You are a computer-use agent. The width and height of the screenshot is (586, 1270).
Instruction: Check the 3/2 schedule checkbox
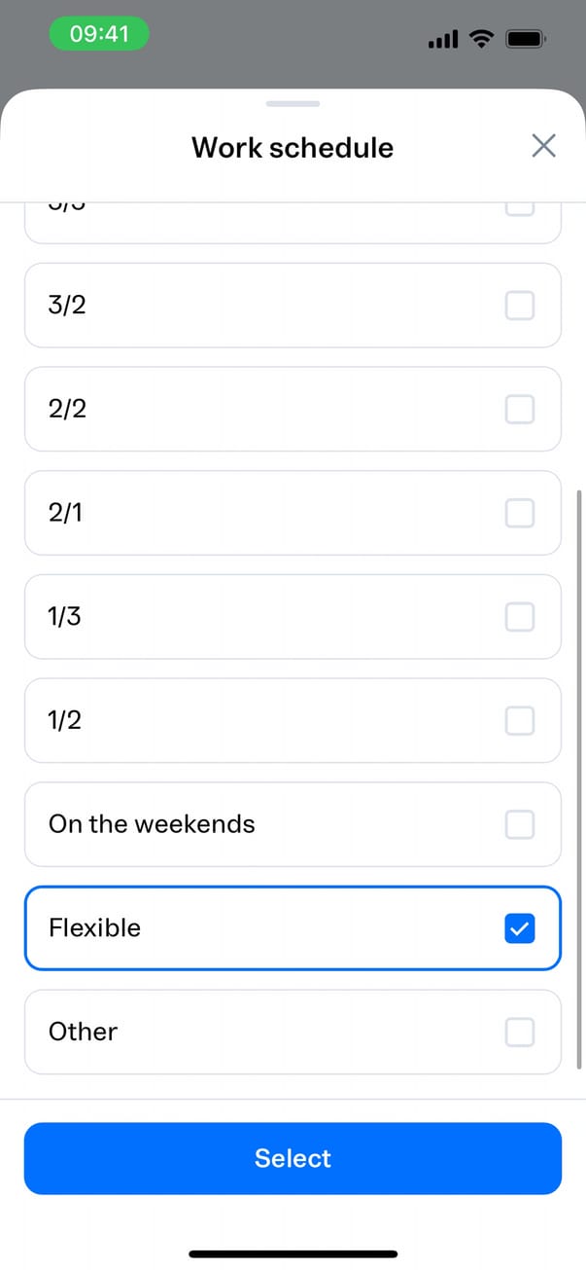point(520,306)
